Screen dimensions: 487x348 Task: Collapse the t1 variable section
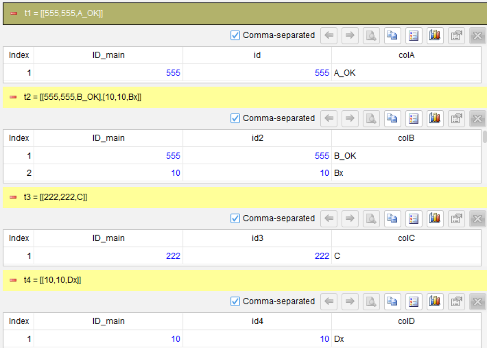(x=14, y=13)
